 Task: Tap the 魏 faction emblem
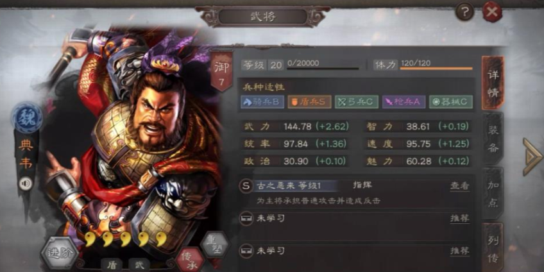click(x=27, y=118)
